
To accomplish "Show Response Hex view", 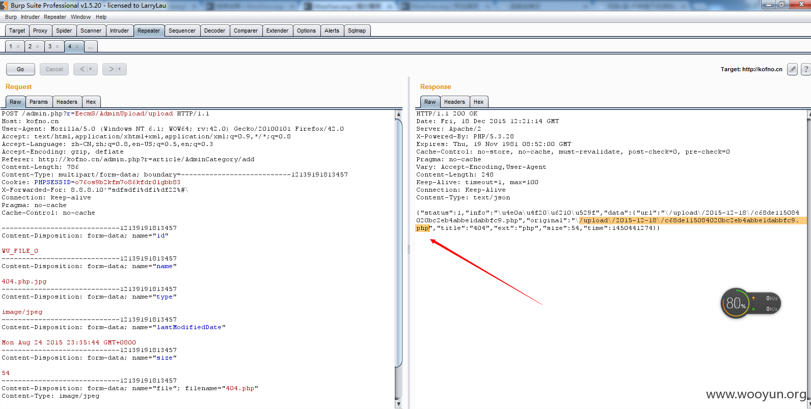I will click(x=478, y=102).
